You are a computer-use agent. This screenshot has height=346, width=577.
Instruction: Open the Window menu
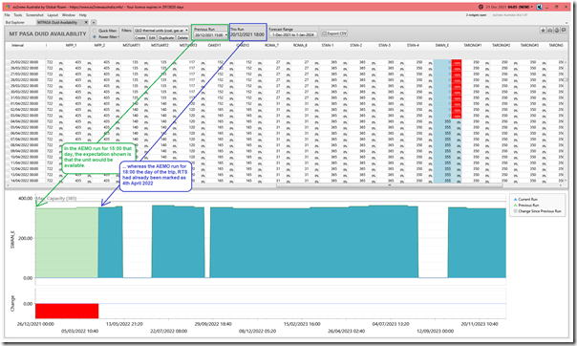point(69,15)
